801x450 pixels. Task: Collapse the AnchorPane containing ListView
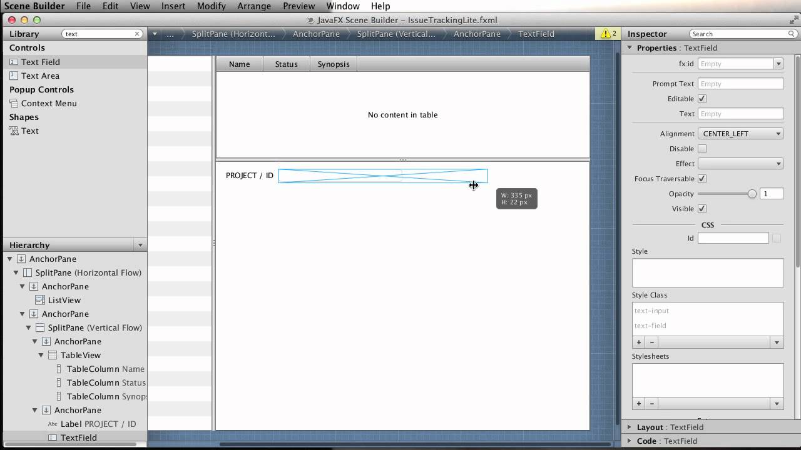pos(23,286)
